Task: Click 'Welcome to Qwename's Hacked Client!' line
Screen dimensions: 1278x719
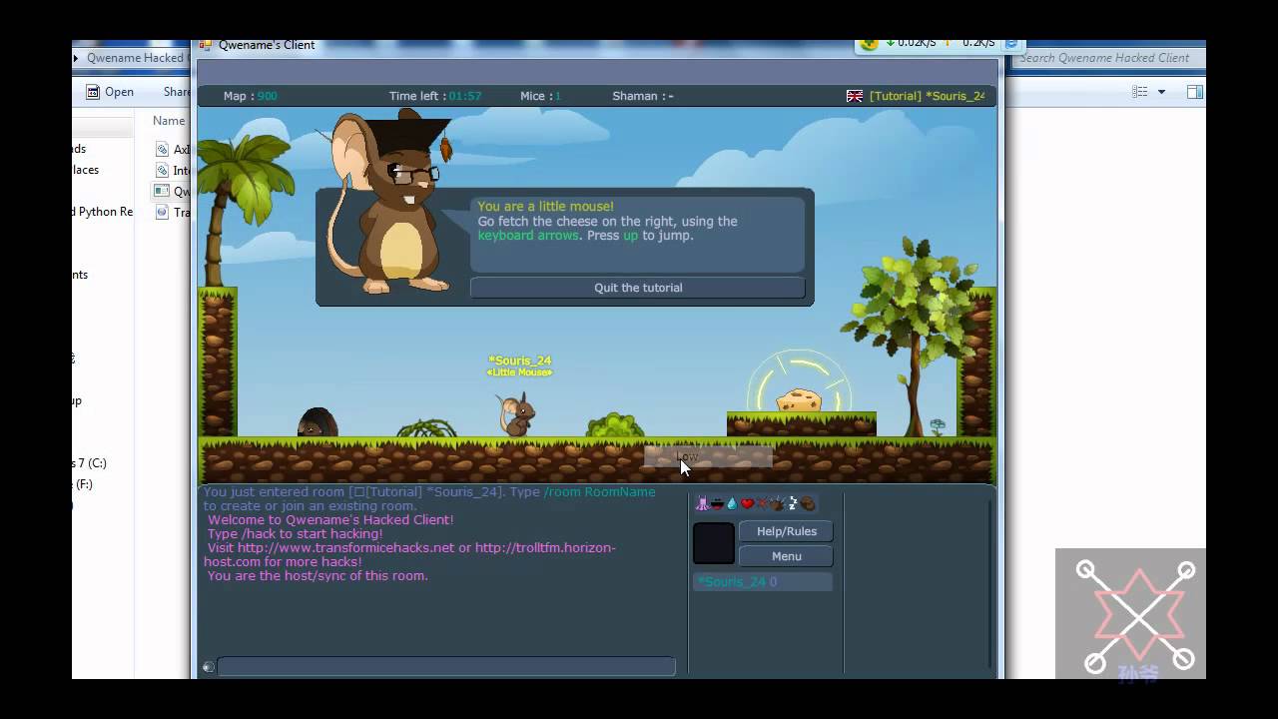Action: (x=329, y=520)
